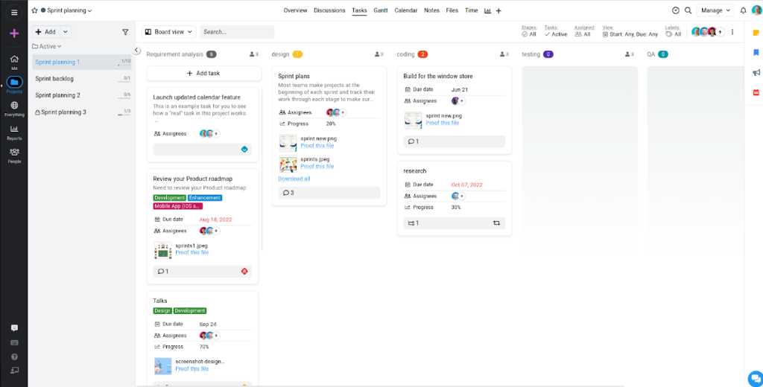This screenshot has width=763, height=387.
Task: Open the help question mark icon
Action: click(14, 356)
